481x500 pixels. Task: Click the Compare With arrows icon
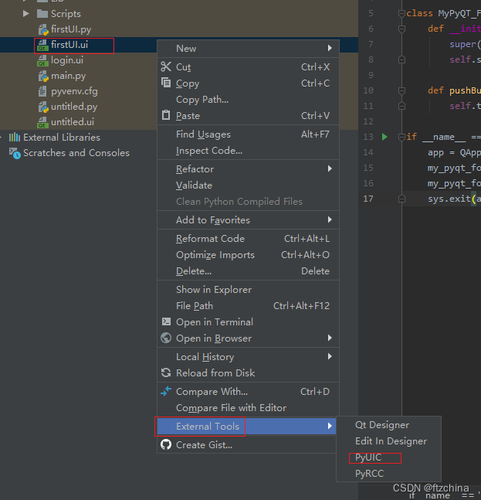coord(166,391)
